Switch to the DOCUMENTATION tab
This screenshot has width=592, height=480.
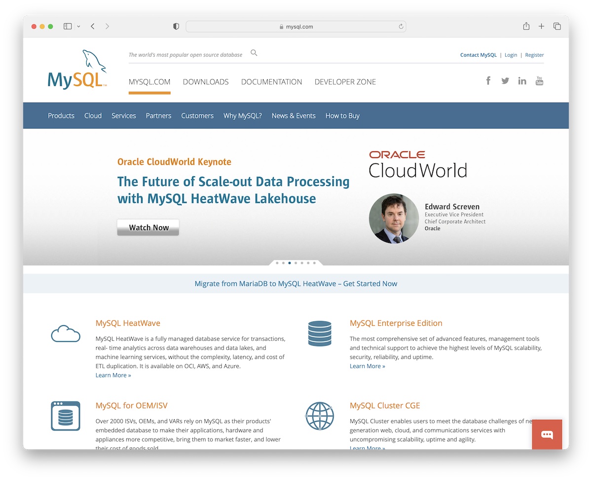[x=271, y=82]
